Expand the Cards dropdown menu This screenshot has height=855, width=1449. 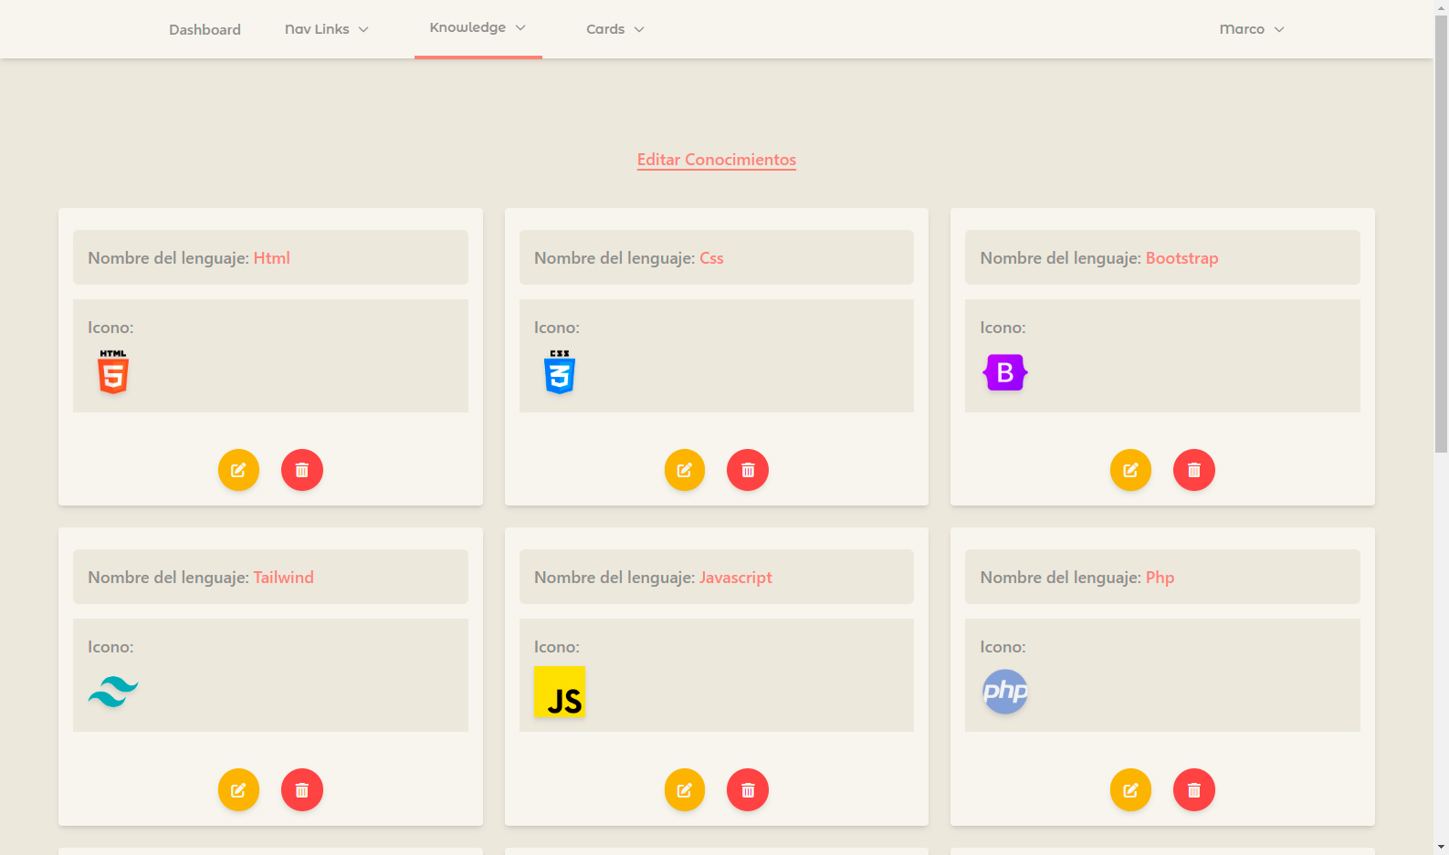615,29
